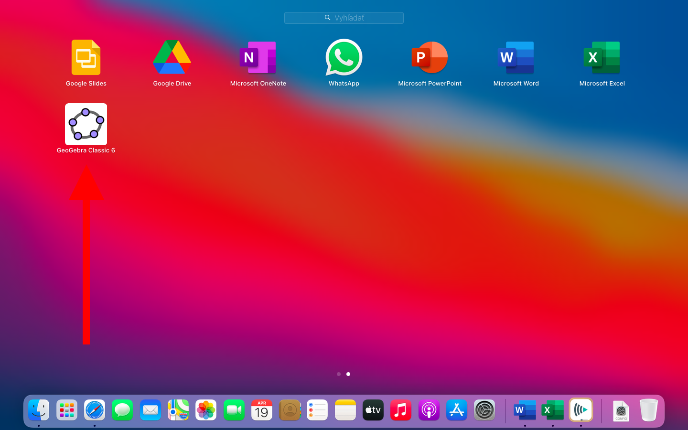
Task: Open Messages app in the Dock
Action: pos(122,410)
